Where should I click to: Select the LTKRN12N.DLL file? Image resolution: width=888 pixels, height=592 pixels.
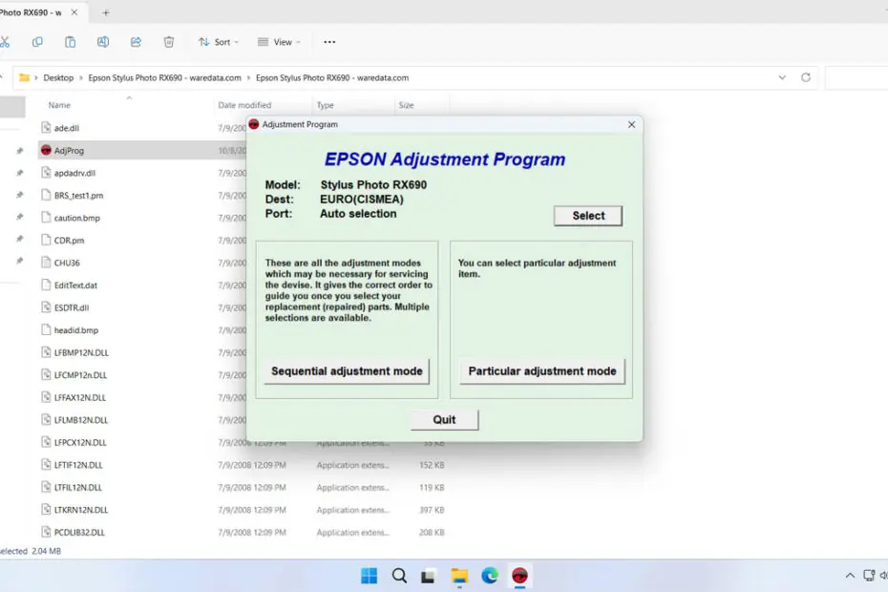point(81,510)
